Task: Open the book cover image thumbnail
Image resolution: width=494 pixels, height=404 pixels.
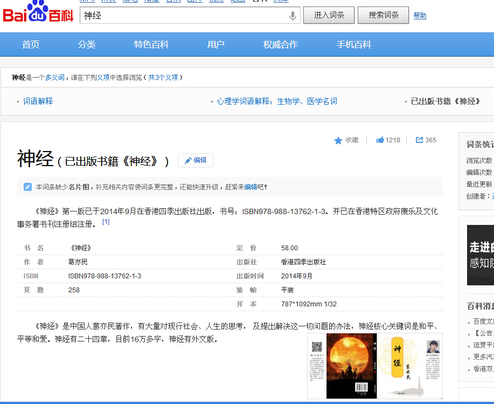Action: click(x=374, y=366)
